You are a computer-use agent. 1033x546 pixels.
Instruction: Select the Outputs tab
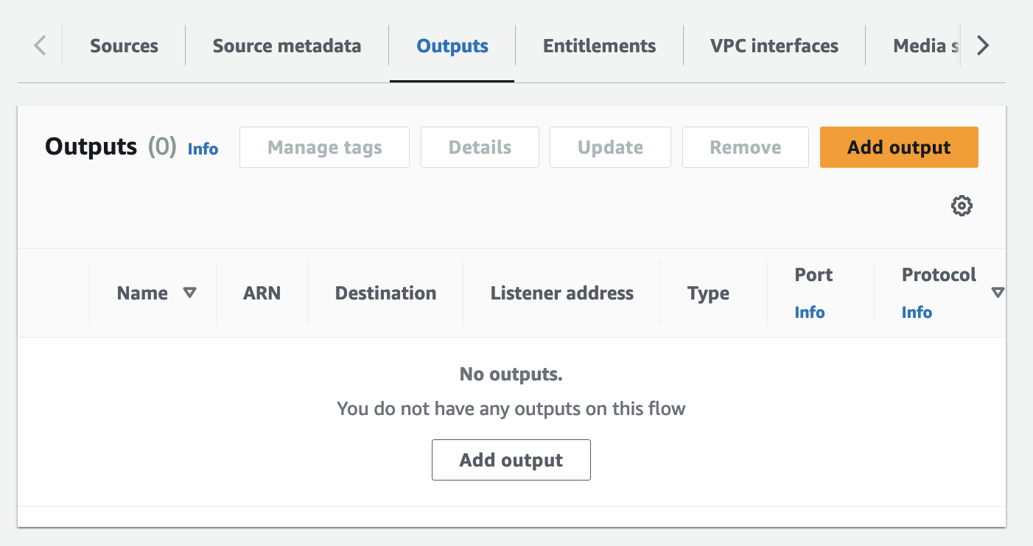click(x=452, y=46)
